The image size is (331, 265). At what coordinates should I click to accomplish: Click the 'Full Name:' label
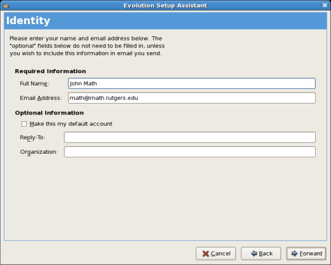(34, 83)
